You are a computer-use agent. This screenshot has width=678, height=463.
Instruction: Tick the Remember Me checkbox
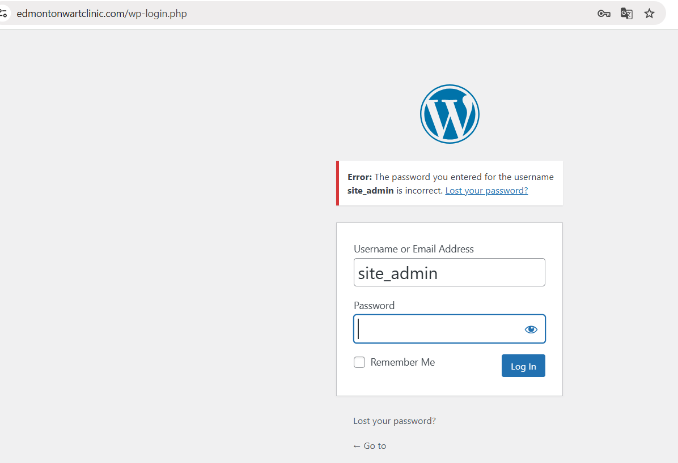point(359,362)
